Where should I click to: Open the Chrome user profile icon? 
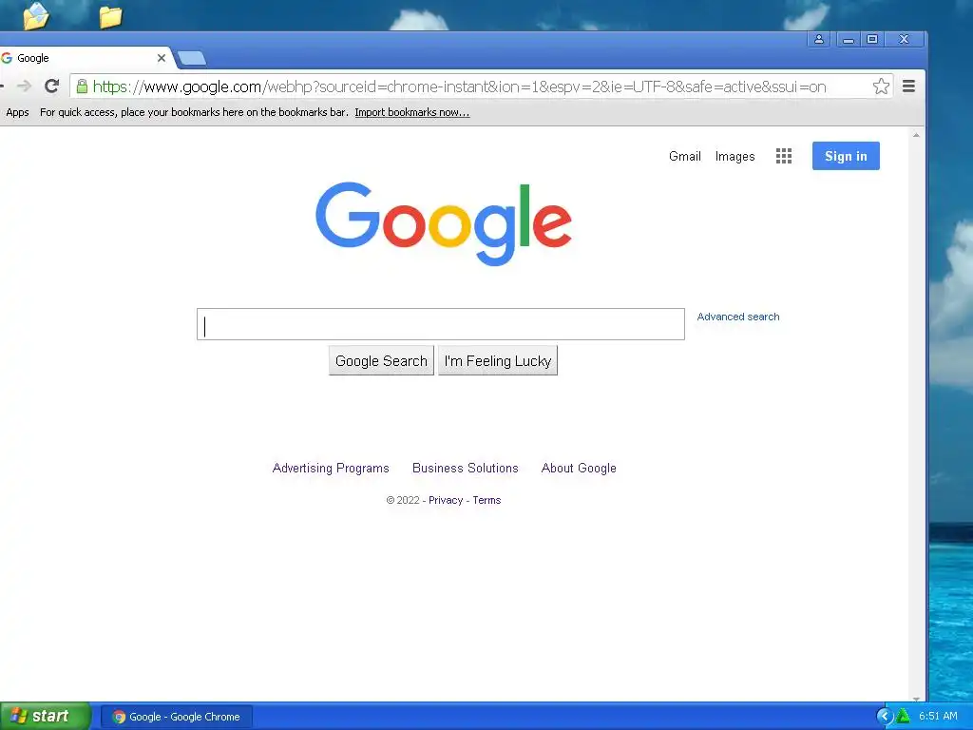pyautogui.click(x=818, y=39)
